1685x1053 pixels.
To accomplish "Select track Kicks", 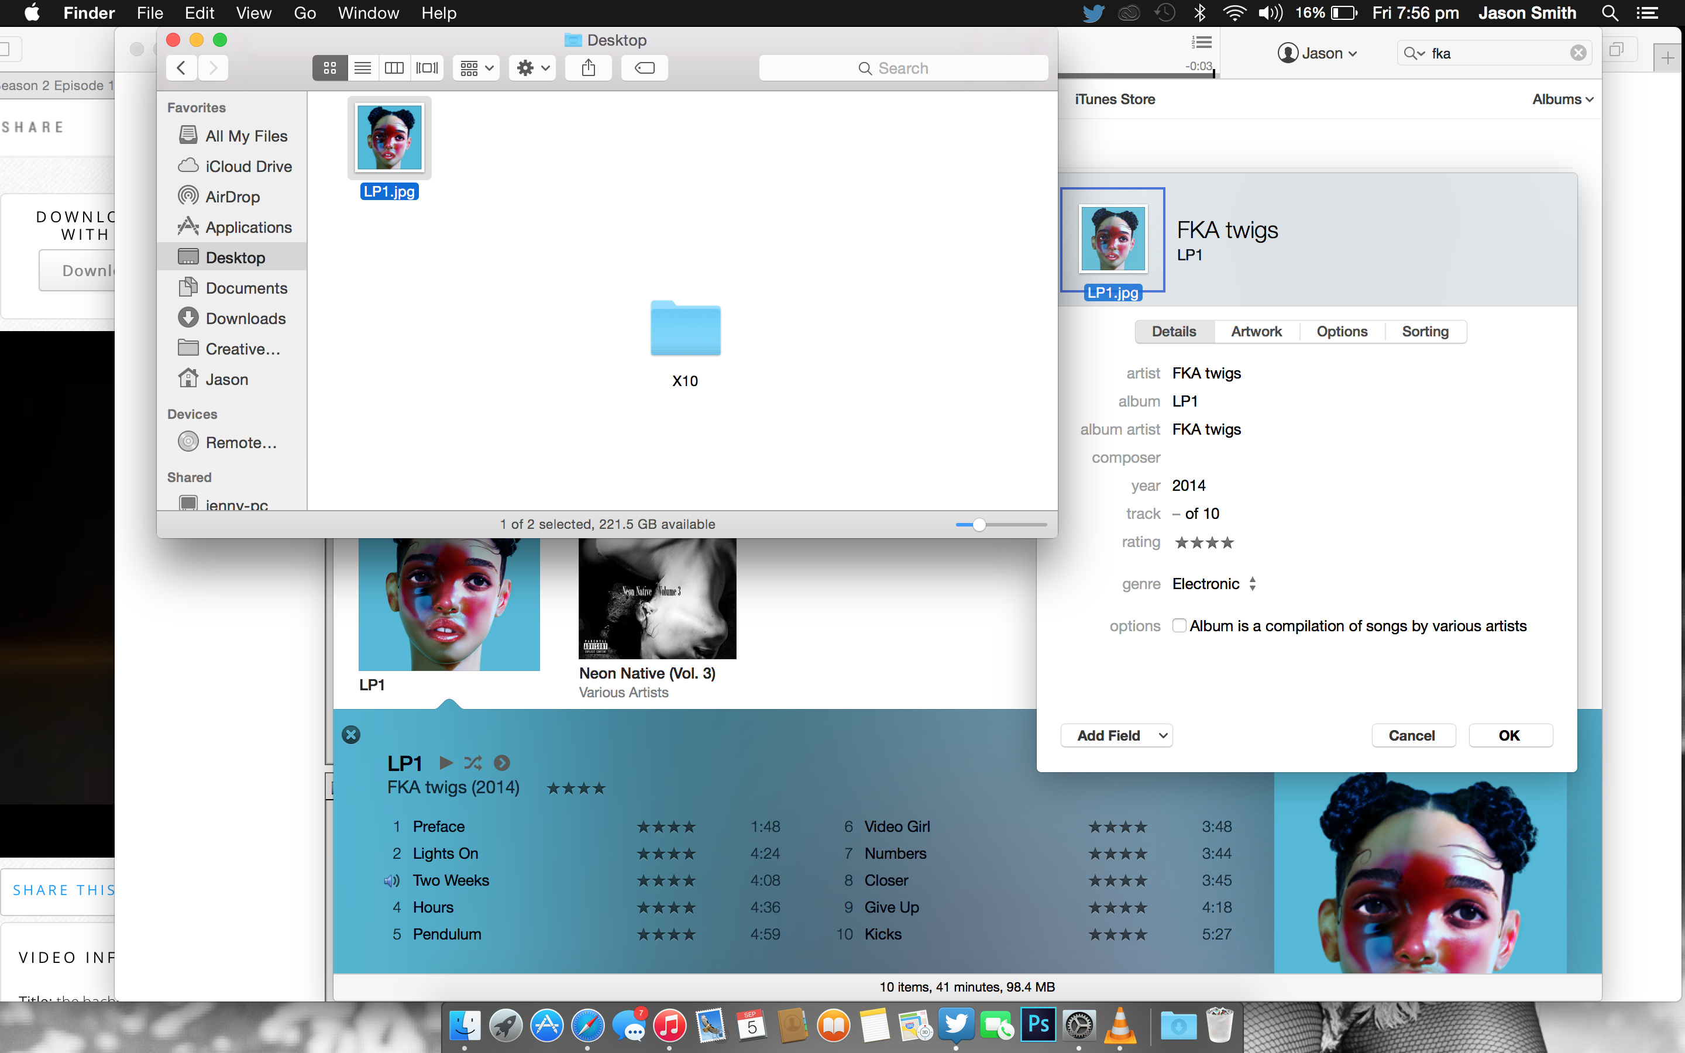I will point(883,934).
